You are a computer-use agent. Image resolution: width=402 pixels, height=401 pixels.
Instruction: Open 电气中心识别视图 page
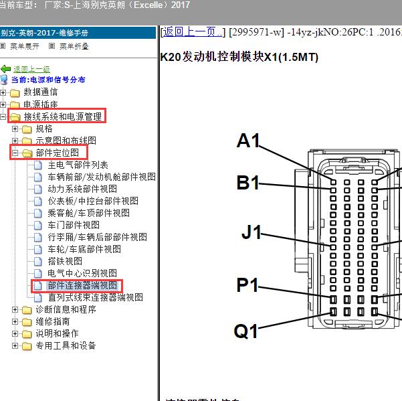(82, 274)
